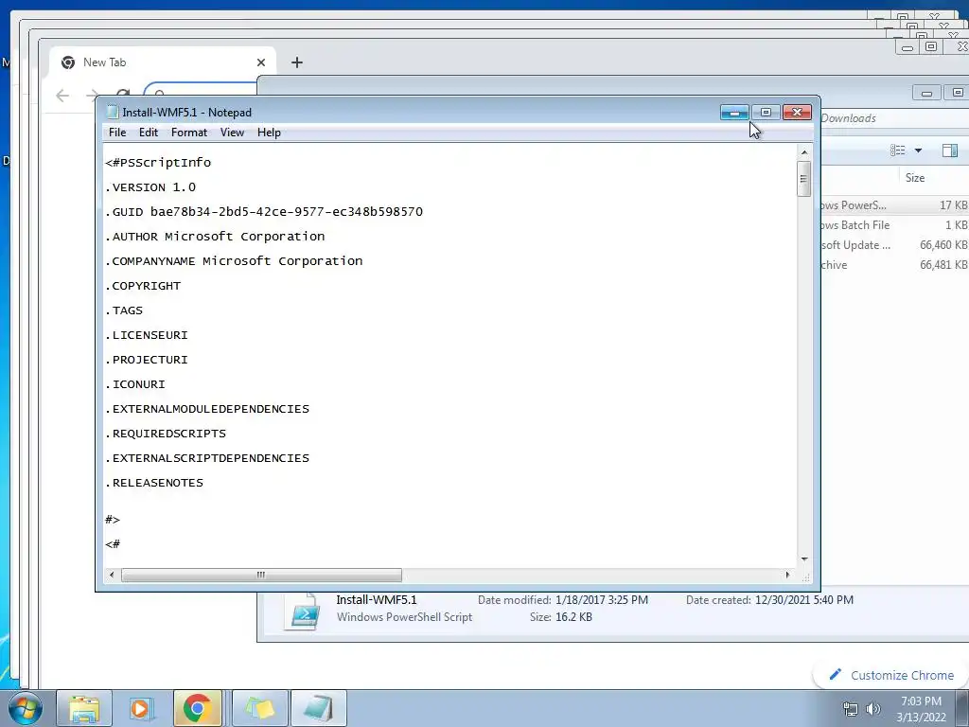Minimize the Notepad window
This screenshot has height=727, width=969.
[734, 113]
